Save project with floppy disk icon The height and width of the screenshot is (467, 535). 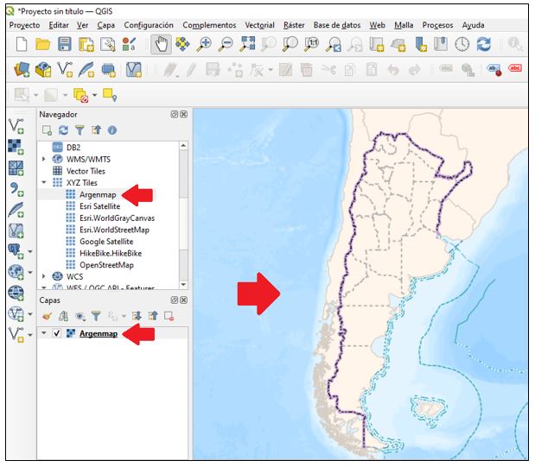65,45
